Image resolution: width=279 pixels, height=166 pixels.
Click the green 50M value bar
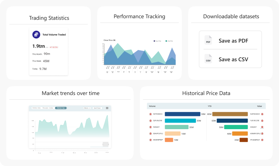[236, 127]
